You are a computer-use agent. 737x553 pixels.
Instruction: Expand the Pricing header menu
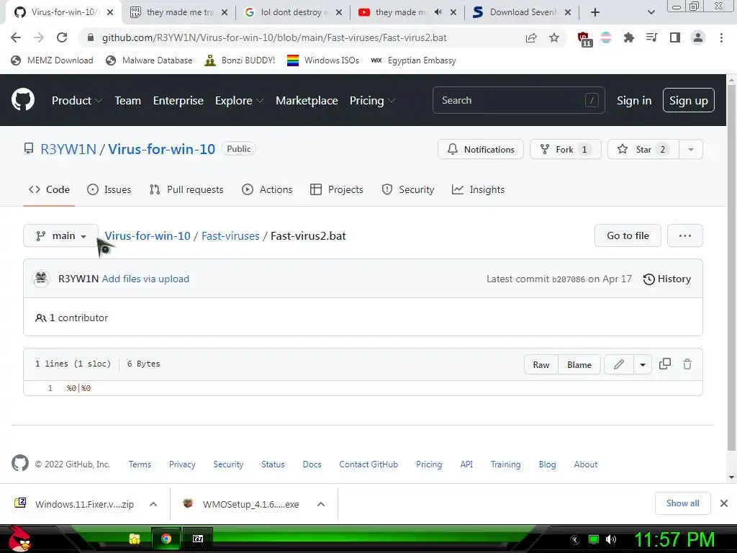point(372,101)
